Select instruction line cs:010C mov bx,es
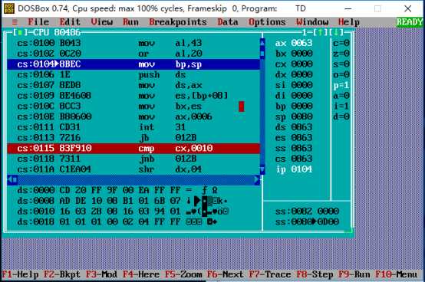 [133, 106]
